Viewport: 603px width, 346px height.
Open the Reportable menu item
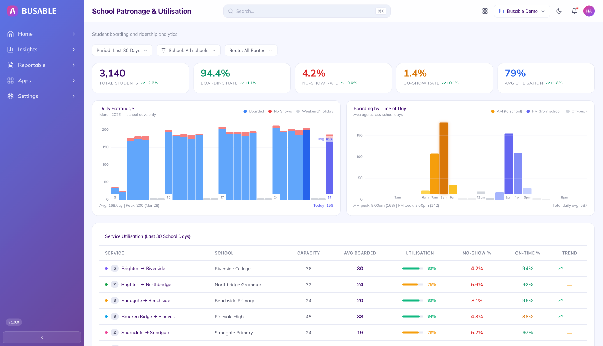point(42,65)
